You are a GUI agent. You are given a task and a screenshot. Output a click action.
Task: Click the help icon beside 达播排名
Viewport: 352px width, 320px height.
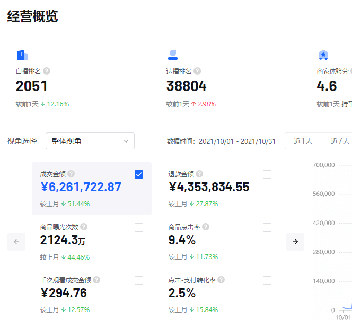(197, 71)
